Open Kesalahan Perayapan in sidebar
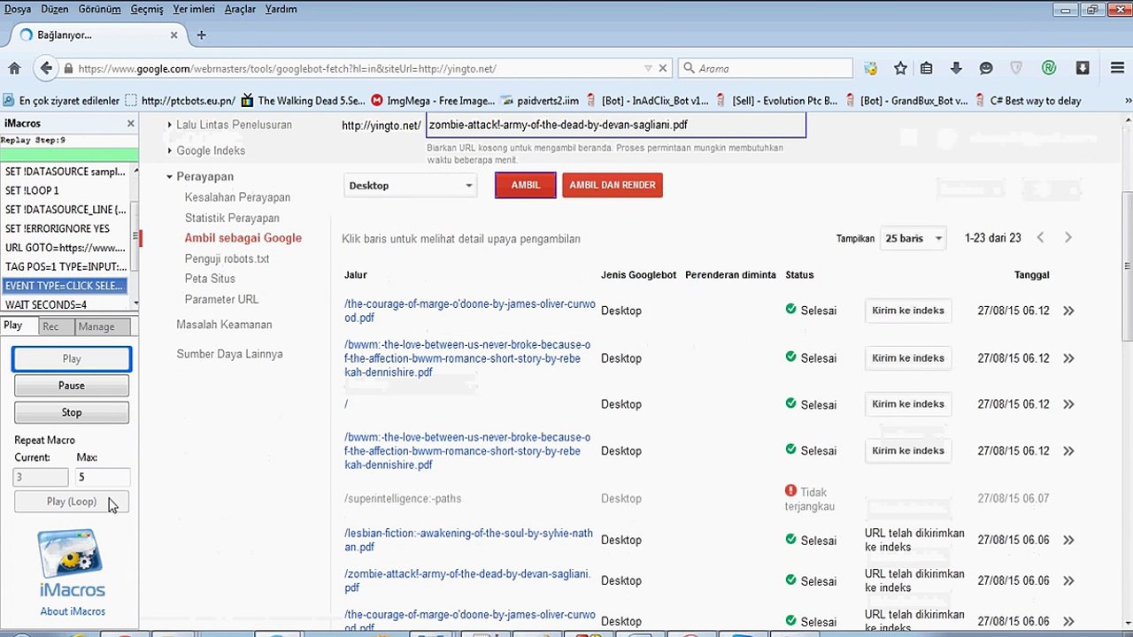Image resolution: width=1133 pixels, height=637 pixels. (237, 197)
